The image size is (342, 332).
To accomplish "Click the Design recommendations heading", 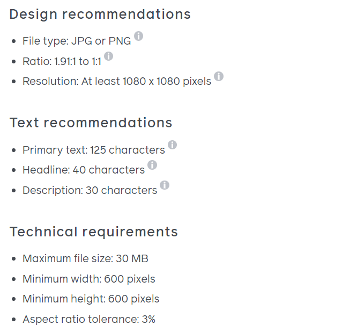I will tap(100, 15).
